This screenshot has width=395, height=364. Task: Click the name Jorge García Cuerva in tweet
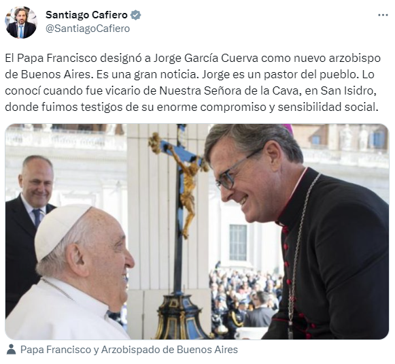pyautogui.click(x=206, y=59)
